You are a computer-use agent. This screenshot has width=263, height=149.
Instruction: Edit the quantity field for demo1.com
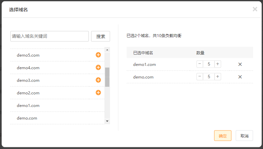tap(209, 64)
